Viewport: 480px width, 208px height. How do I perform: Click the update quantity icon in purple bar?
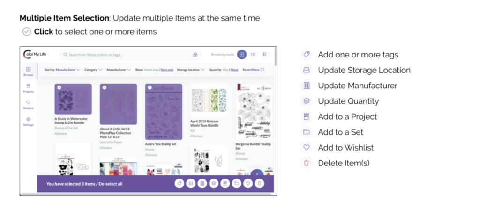point(214,184)
